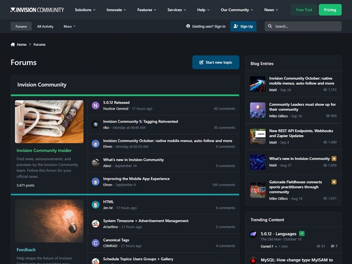Click blue waves thumbnail on What's new blog entry
The height and width of the screenshot is (264, 352).
click(x=258, y=162)
